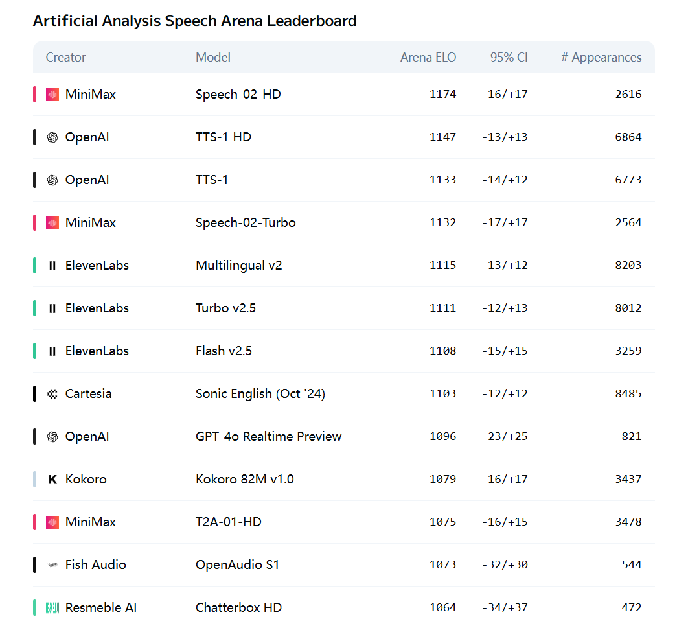Click the Cartesia logo icon
Image resolution: width=677 pixels, height=628 pixels.
coord(52,394)
